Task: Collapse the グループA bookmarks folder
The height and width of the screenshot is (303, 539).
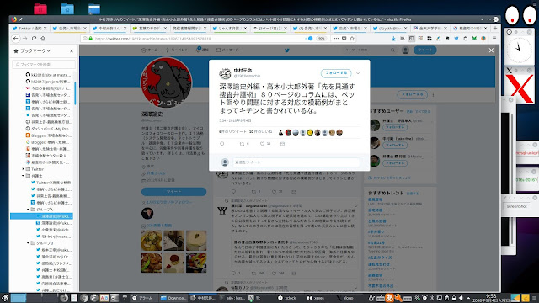Action: (28, 210)
